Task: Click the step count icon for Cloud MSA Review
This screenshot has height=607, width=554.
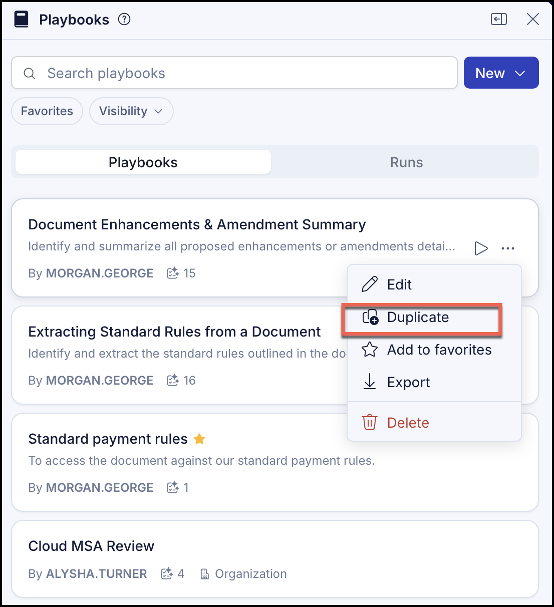Action: [167, 573]
